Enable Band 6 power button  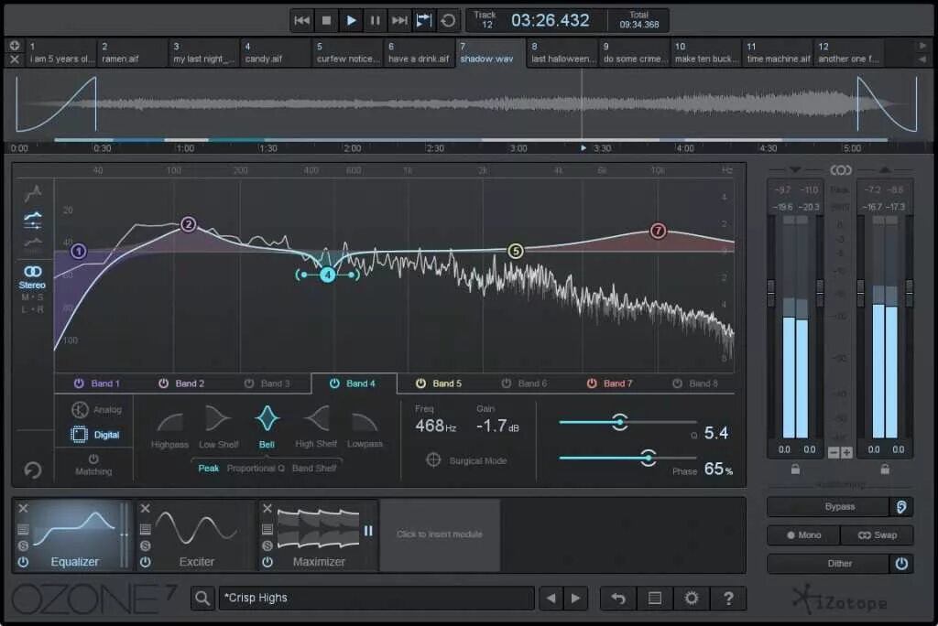click(x=506, y=383)
